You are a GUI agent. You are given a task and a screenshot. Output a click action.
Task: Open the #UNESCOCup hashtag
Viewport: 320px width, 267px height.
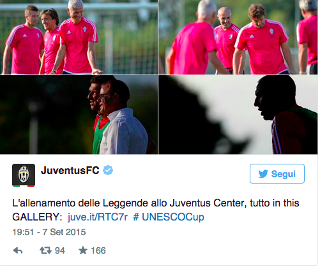(169, 219)
